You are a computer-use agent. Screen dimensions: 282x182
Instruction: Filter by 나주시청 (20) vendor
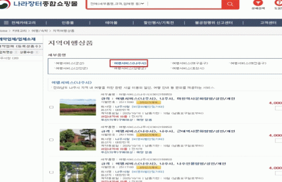coord(10,58)
